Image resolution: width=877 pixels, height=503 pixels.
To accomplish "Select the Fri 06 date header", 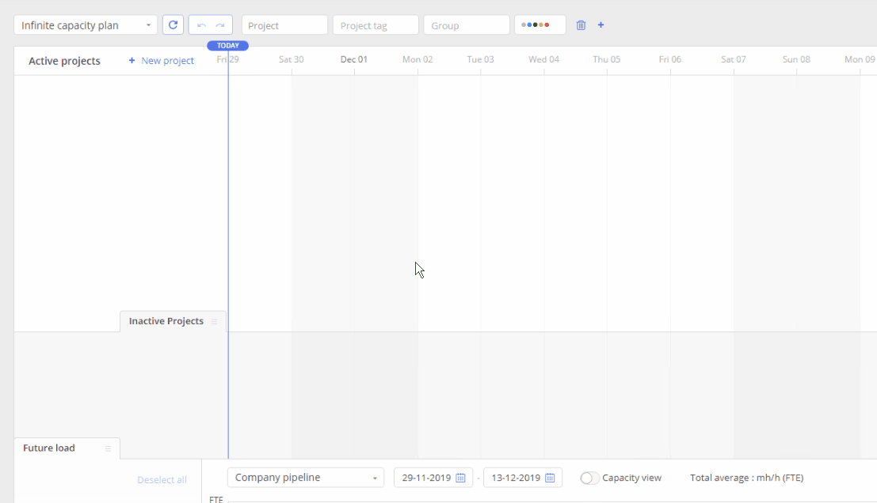I will 670,59.
